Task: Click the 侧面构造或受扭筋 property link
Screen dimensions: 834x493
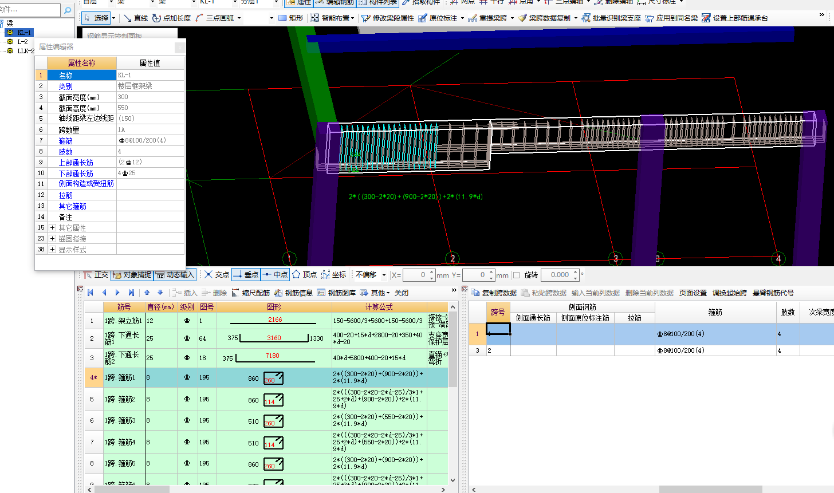Action: tap(86, 184)
